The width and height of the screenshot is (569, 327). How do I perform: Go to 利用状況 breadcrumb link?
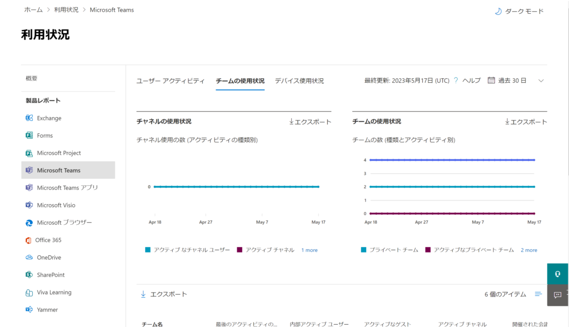67,10
